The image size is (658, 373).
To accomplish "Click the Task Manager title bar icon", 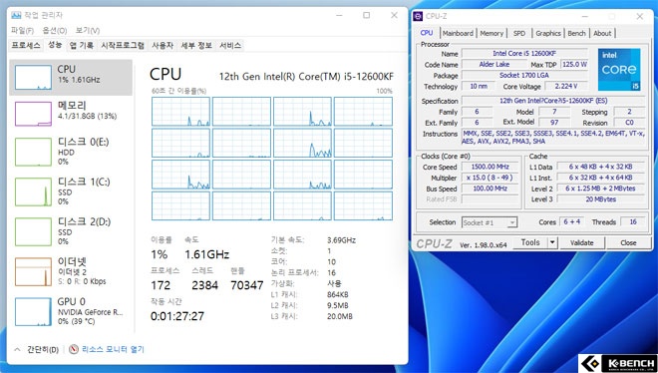I will coord(16,15).
